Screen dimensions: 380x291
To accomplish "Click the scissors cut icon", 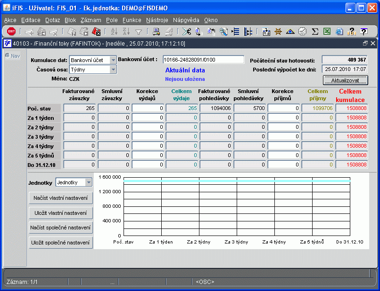I will click(x=186, y=31).
